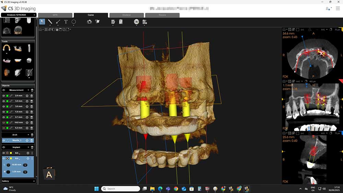
Task: Click the arch curve tool icon
Action: pos(7,48)
